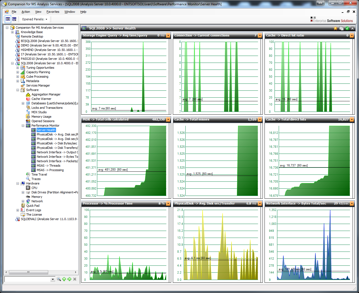Select MSAS -> Threads tree item

click(x=48, y=166)
